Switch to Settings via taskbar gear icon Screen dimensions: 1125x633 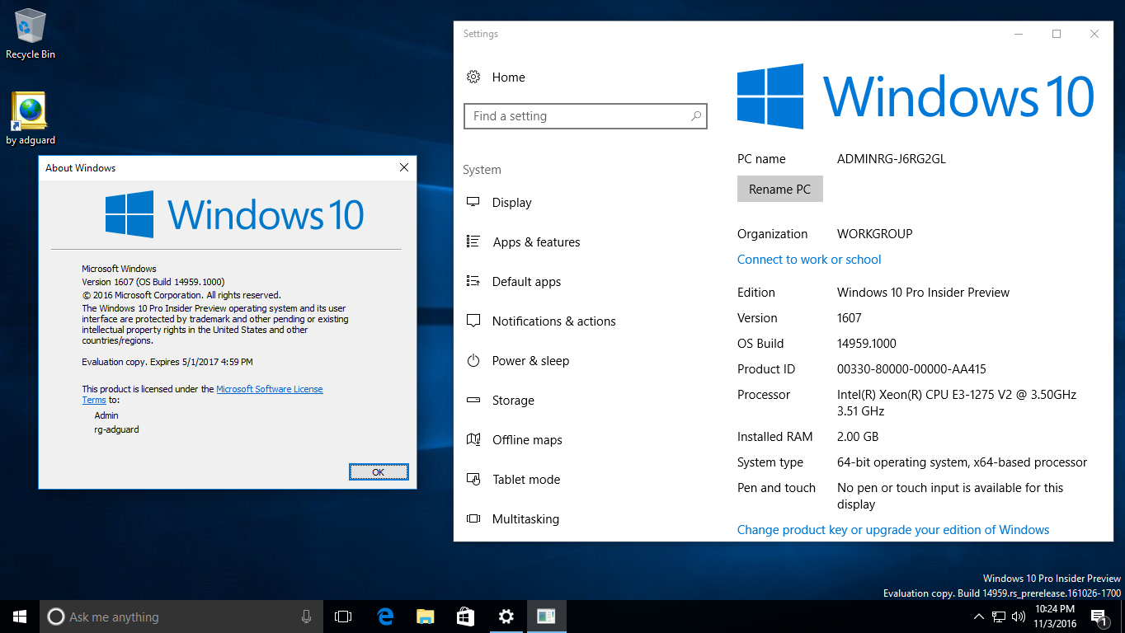(x=506, y=617)
